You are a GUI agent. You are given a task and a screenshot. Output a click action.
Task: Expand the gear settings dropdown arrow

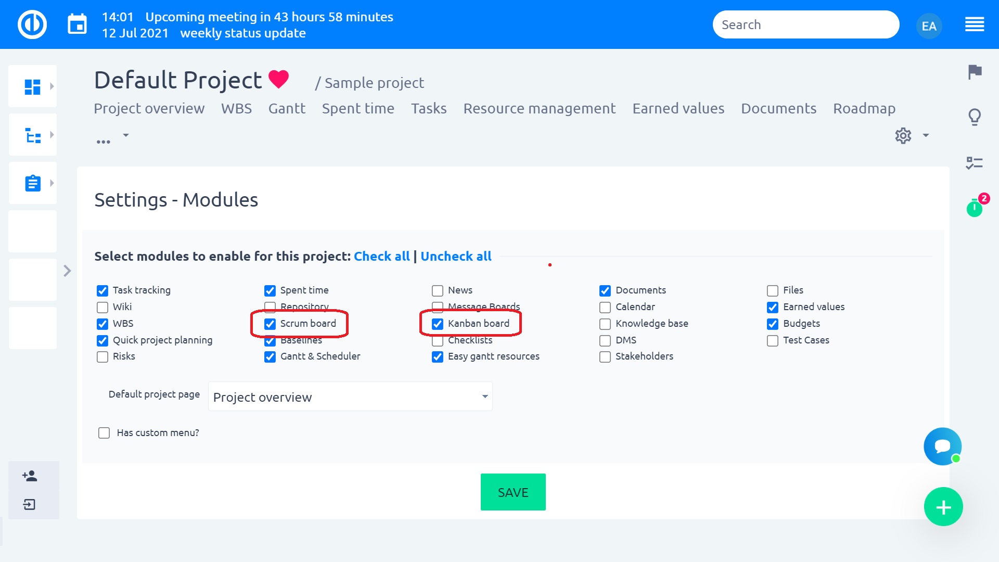coord(926,135)
